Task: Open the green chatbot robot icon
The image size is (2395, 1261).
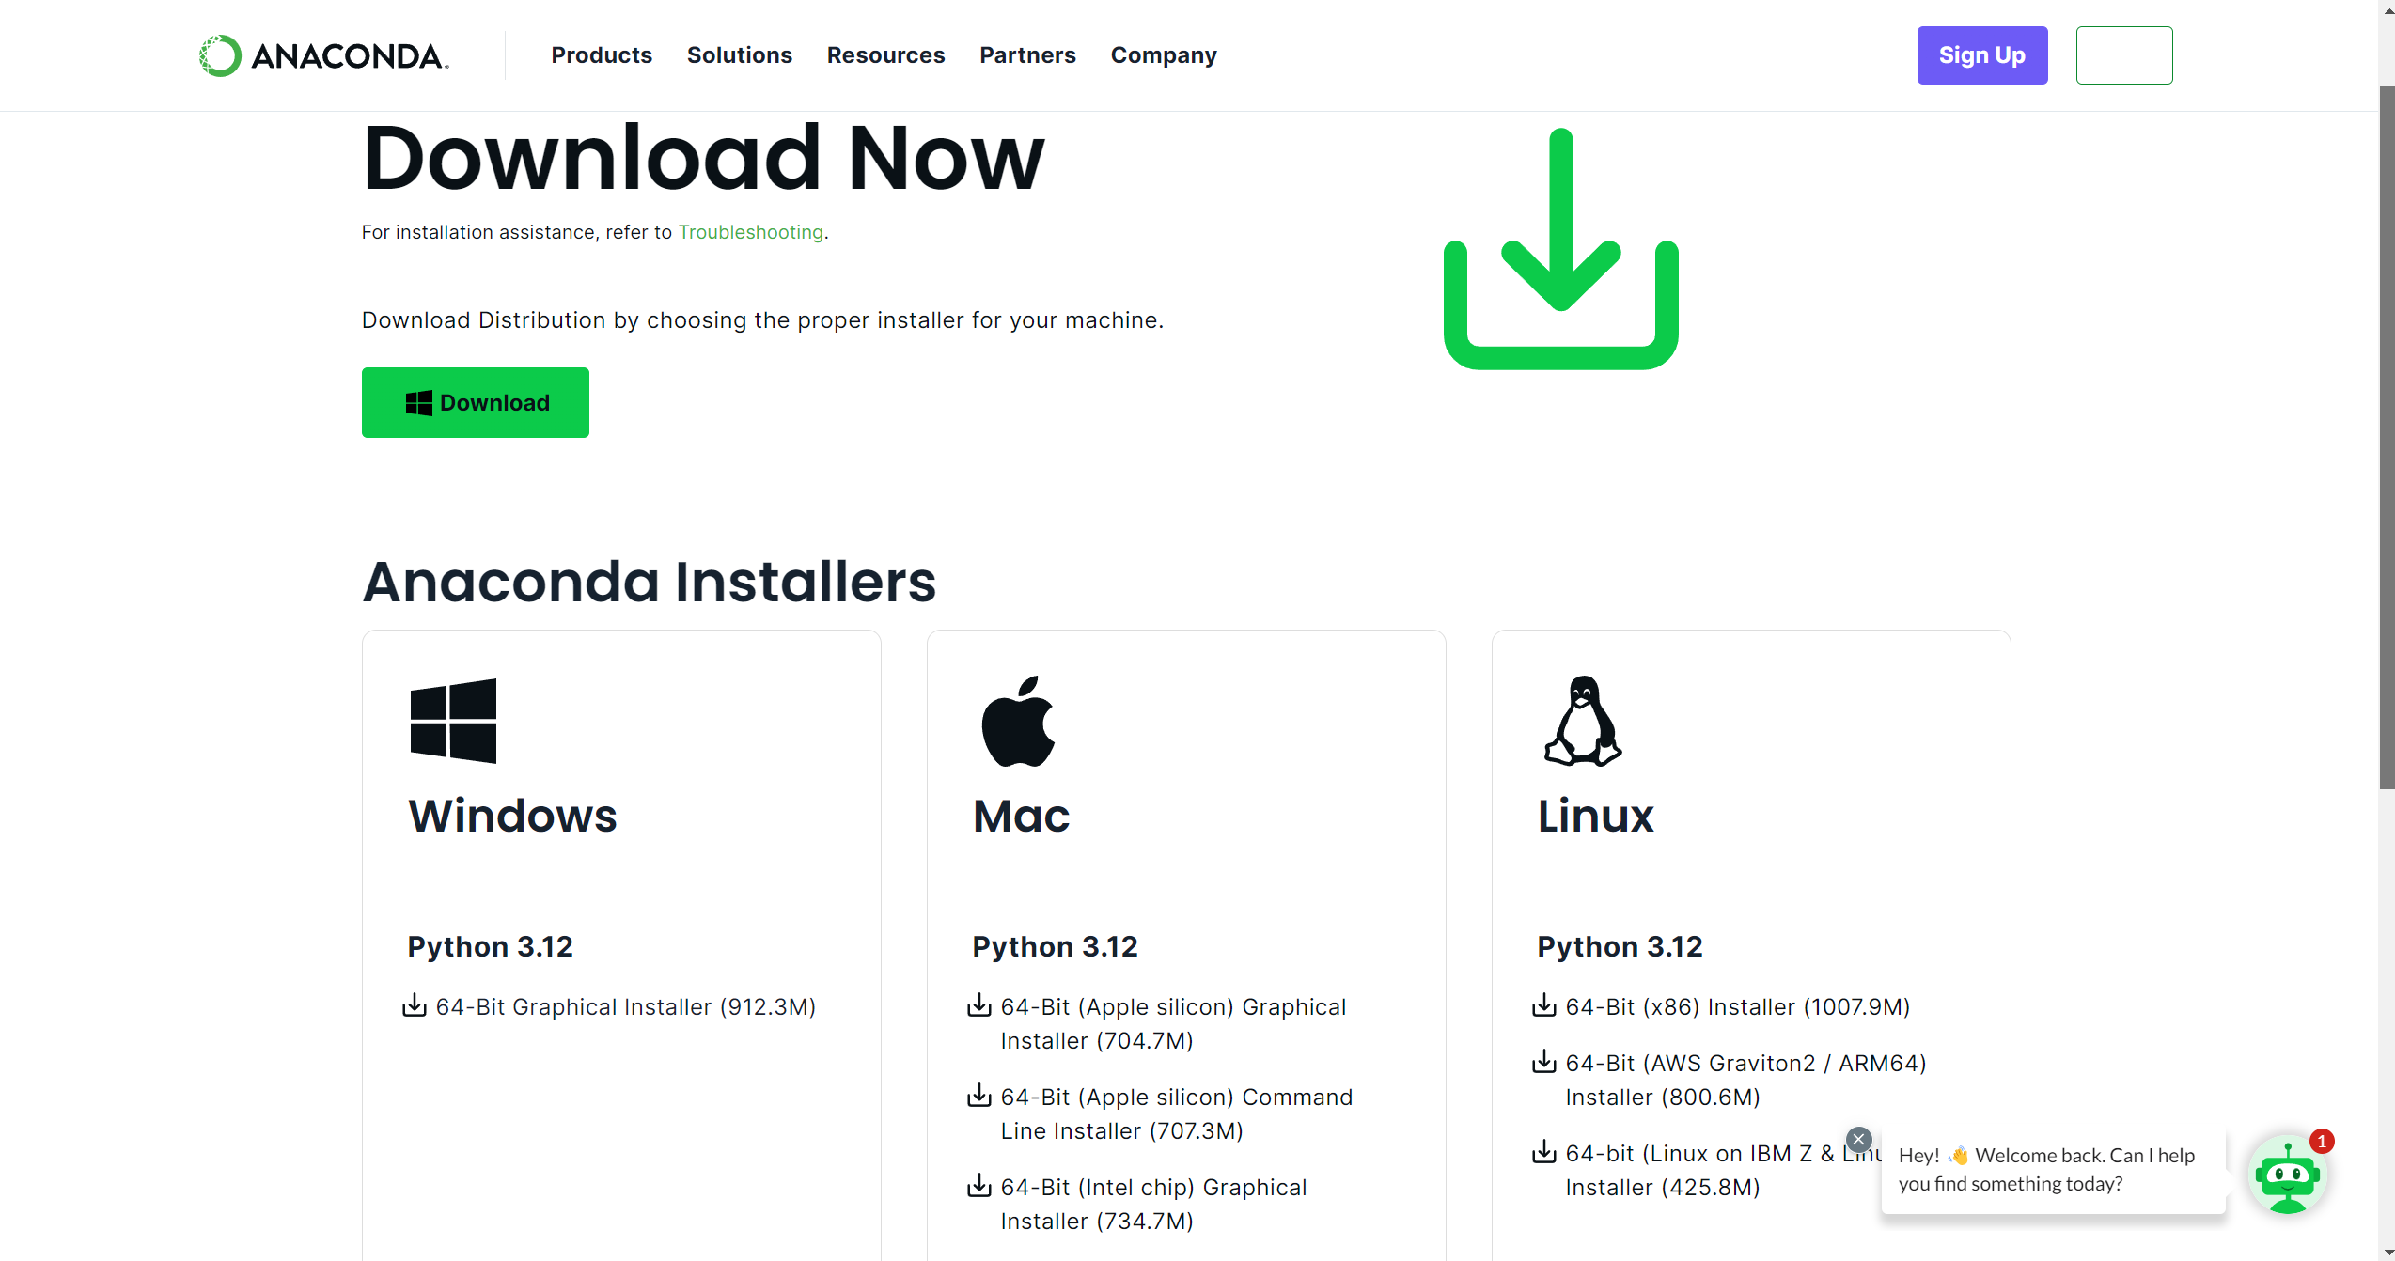Action: click(x=2288, y=1175)
